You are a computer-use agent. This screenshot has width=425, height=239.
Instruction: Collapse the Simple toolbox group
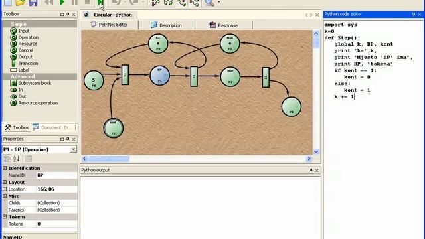click(40, 24)
